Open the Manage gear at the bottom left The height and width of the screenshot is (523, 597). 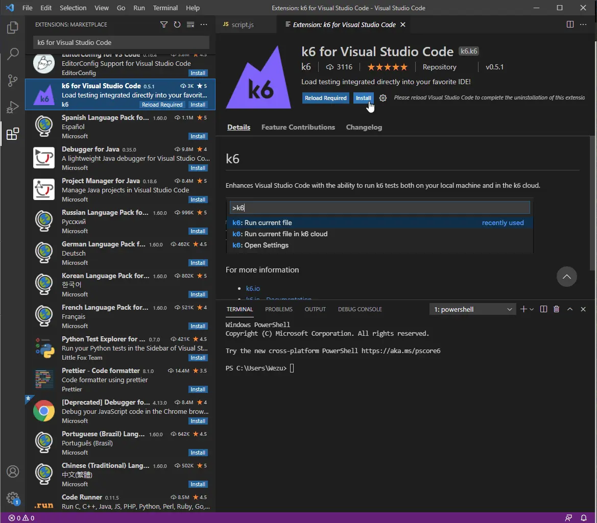[13, 499]
